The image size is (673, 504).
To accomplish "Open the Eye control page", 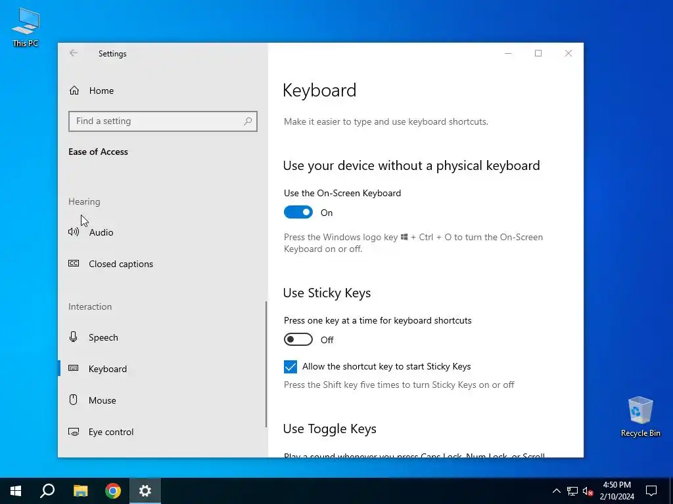I will point(162,432).
